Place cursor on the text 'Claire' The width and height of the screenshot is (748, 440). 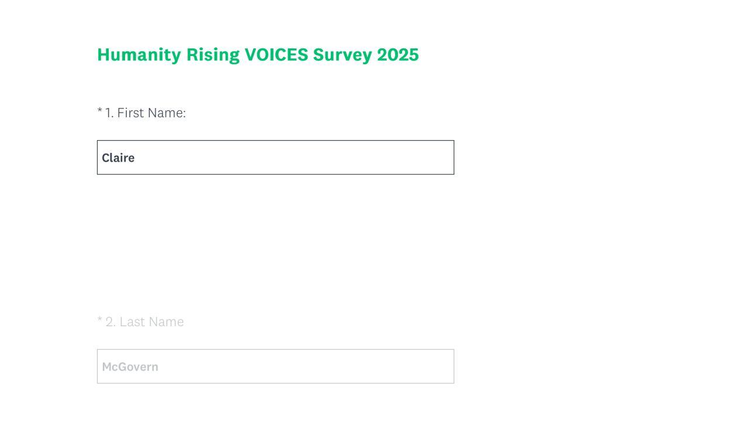click(x=118, y=158)
